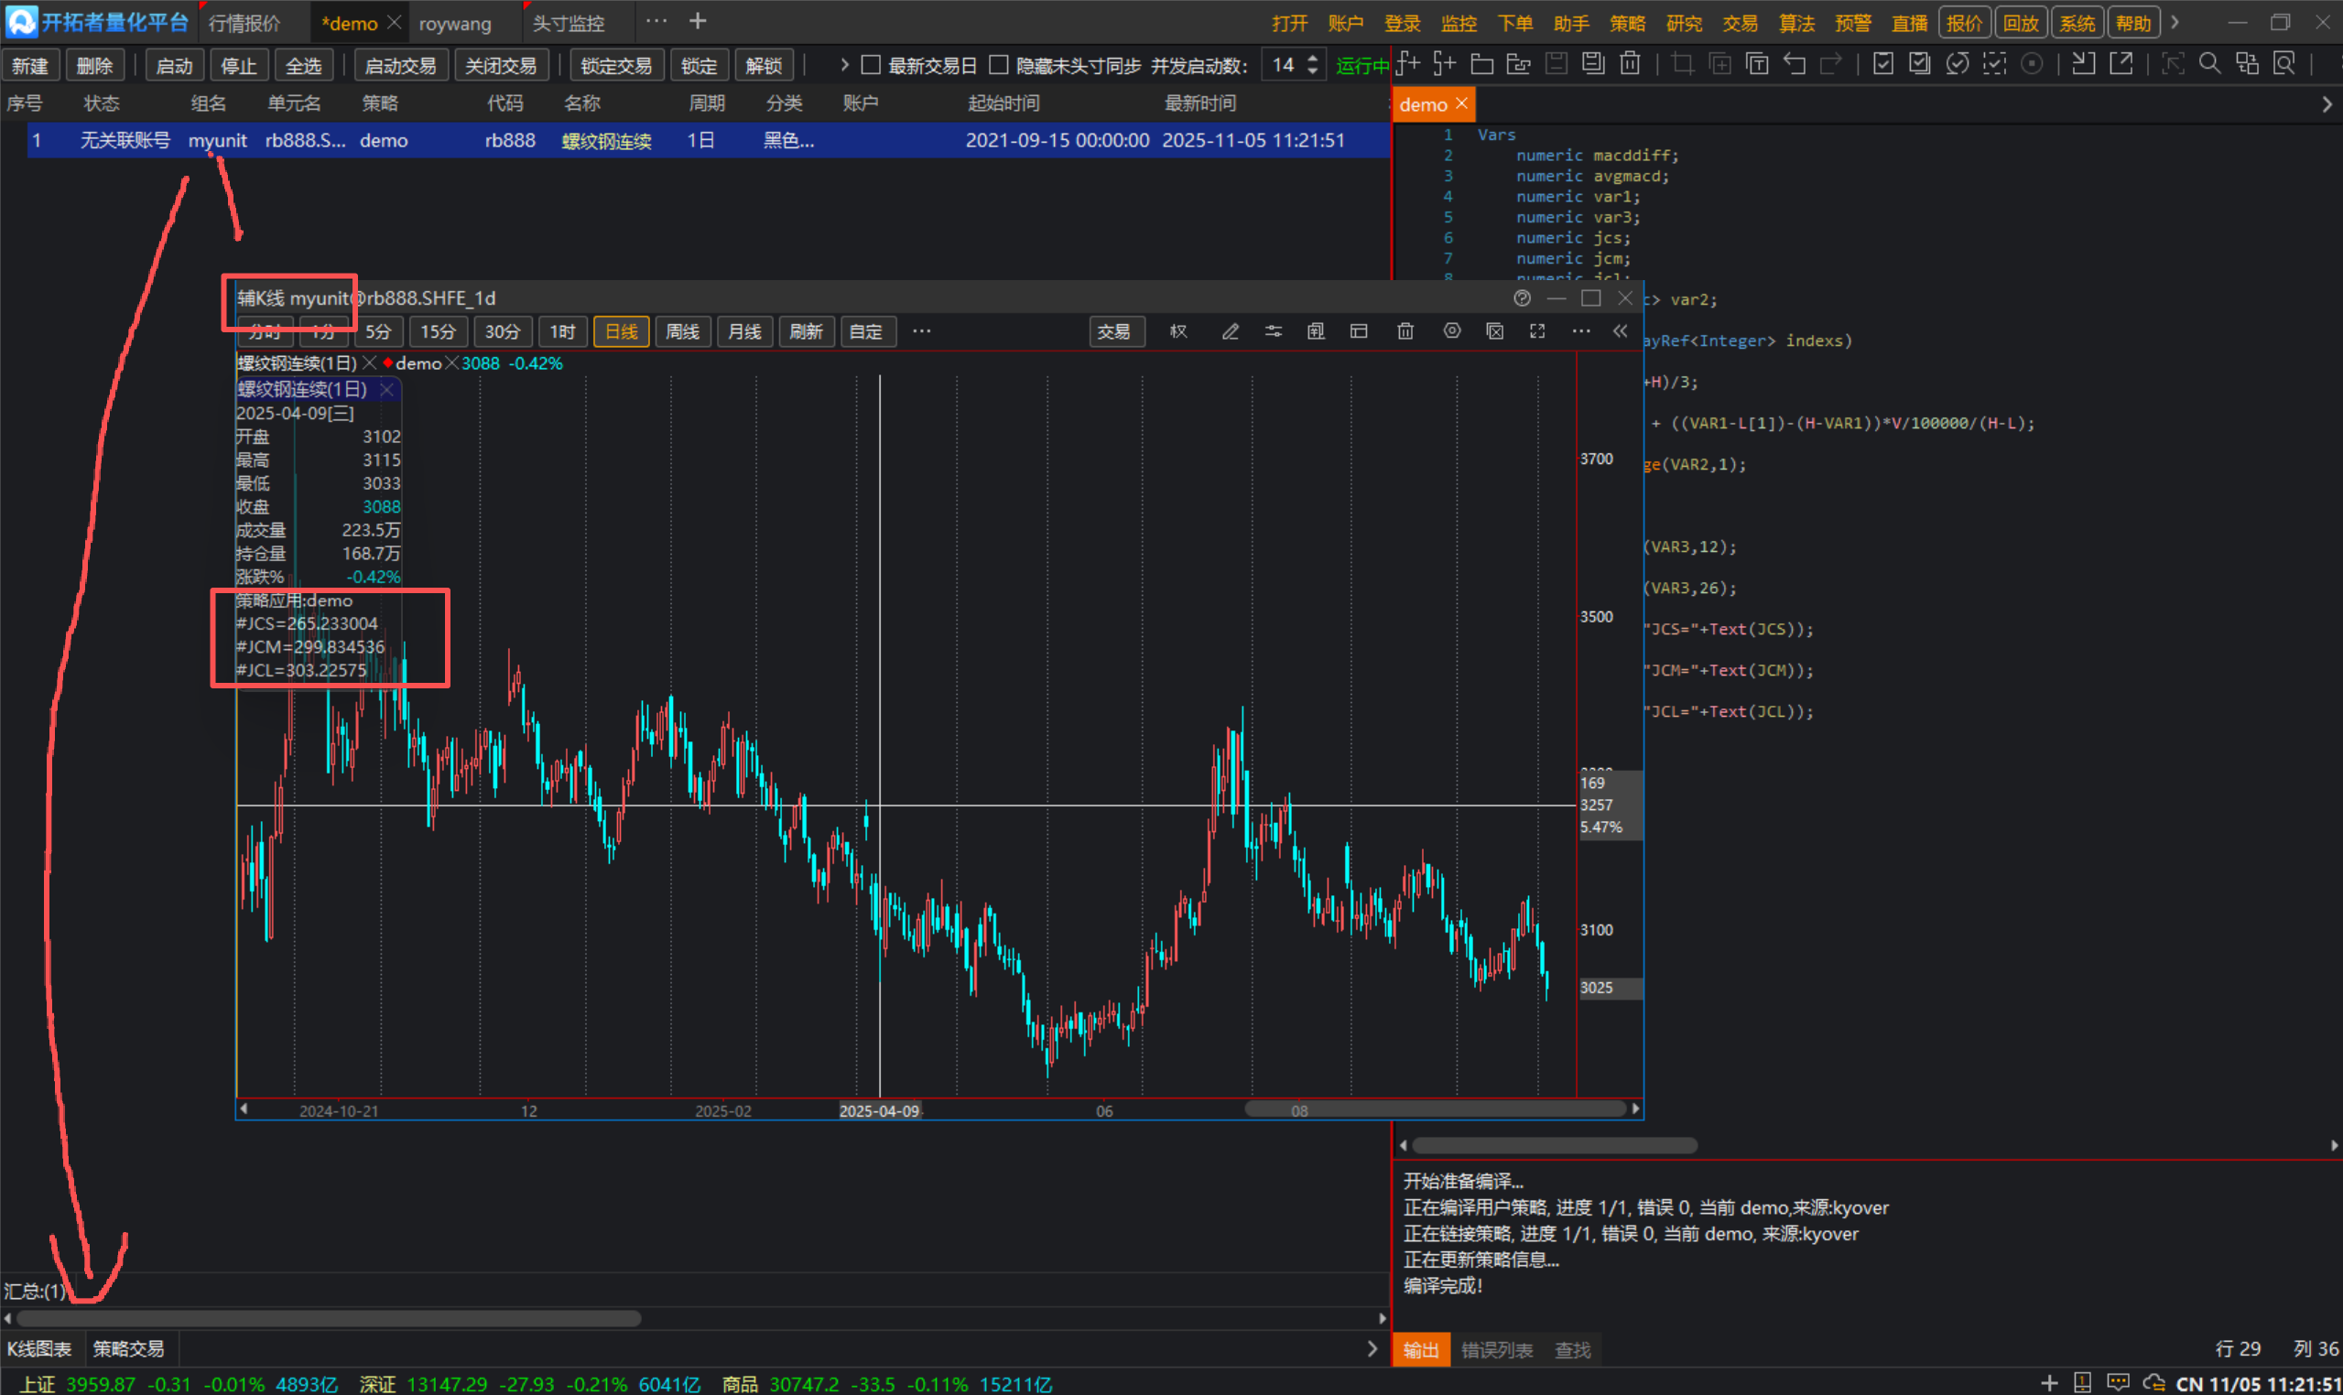Click the chart window help question icon
This screenshot has width=2343, height=1395.
coord(1523,298)
